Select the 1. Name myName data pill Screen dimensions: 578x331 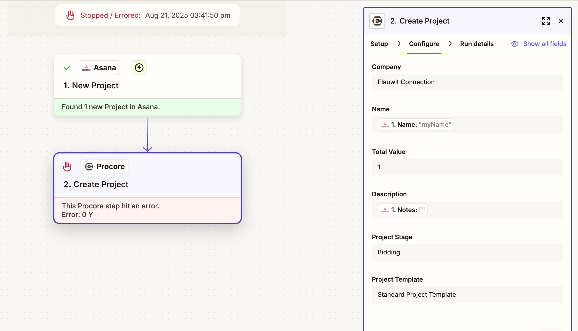pyautogui.click(x=416, y=125)
